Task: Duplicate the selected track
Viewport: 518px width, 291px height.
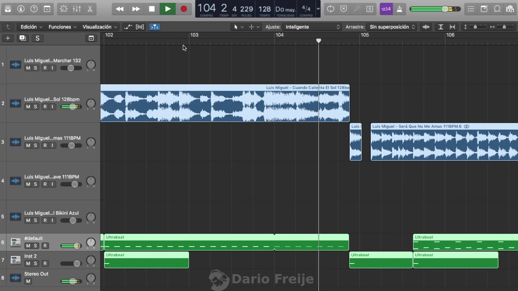Action: (23, 38)
